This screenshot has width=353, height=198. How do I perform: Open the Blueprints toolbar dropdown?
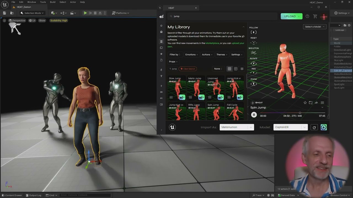coord(64,13)
